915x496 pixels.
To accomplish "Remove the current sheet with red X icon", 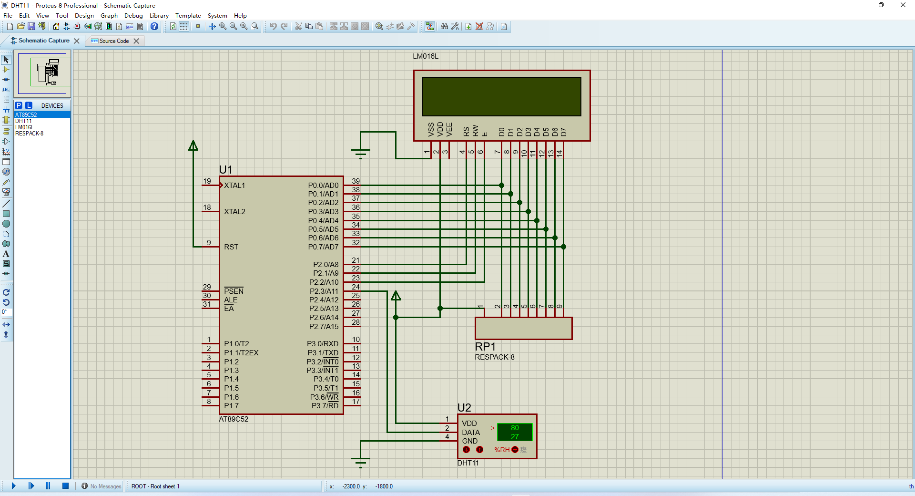I will point(479,26).
